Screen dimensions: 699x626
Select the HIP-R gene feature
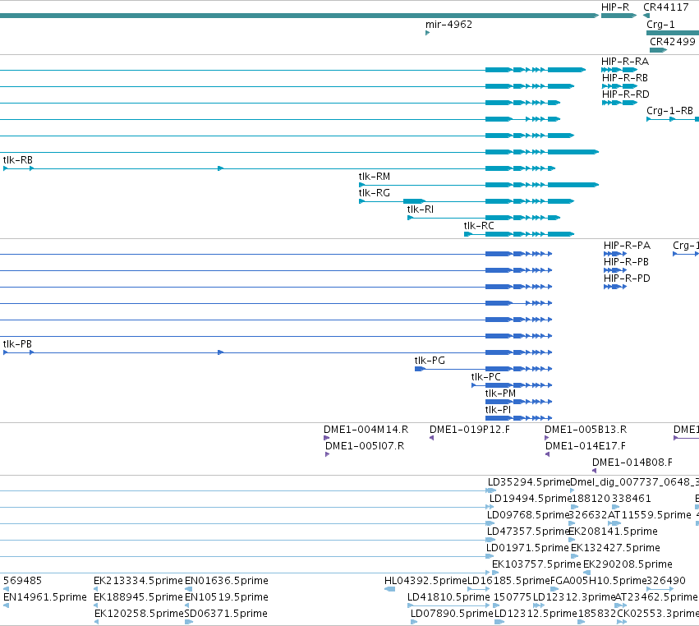pos(619,16)
